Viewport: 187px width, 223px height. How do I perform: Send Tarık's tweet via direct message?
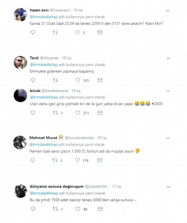coord(100,80)
